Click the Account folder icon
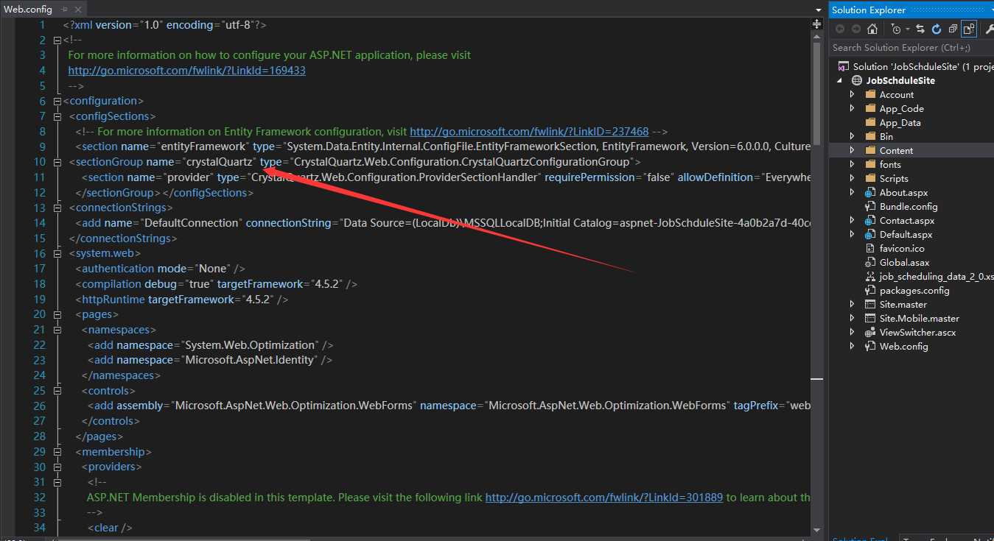This screenshot has width=994, height=541. pyautogui.click(x=869, y=94)
